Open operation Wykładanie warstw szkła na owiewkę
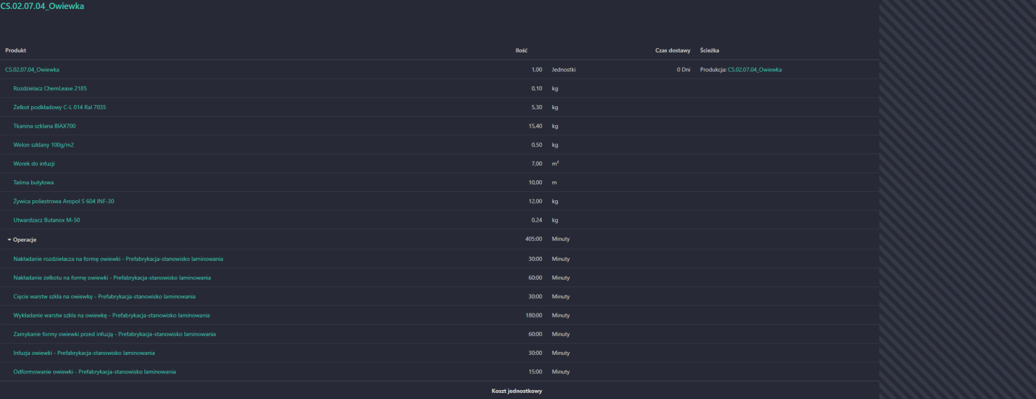 (111, 315)
